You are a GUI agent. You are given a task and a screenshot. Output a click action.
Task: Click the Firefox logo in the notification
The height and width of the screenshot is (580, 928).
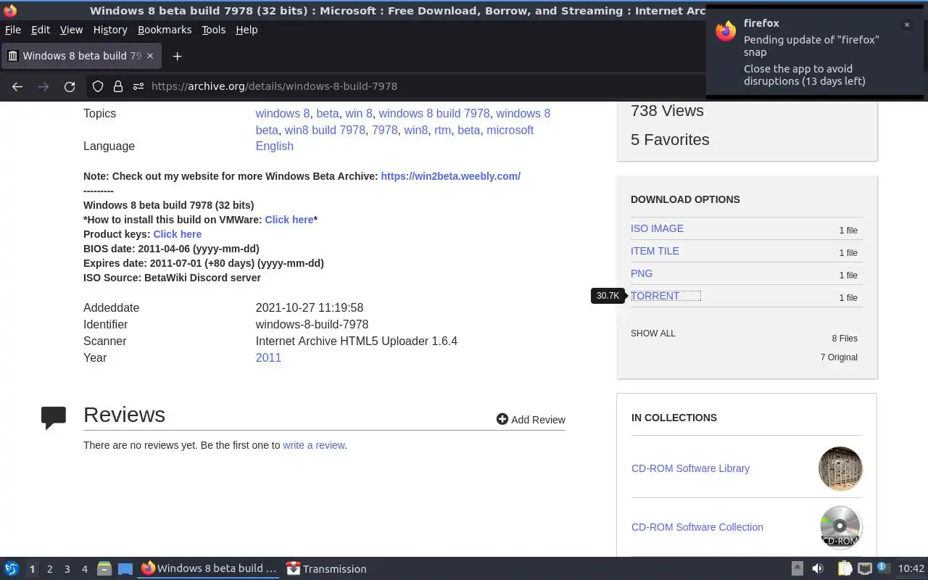(726, 31)
